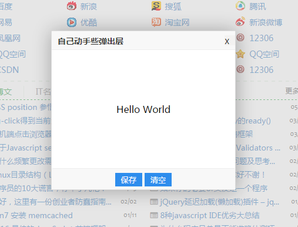
Task: Open the article starting with S position
Action: [x=26, y=107]
